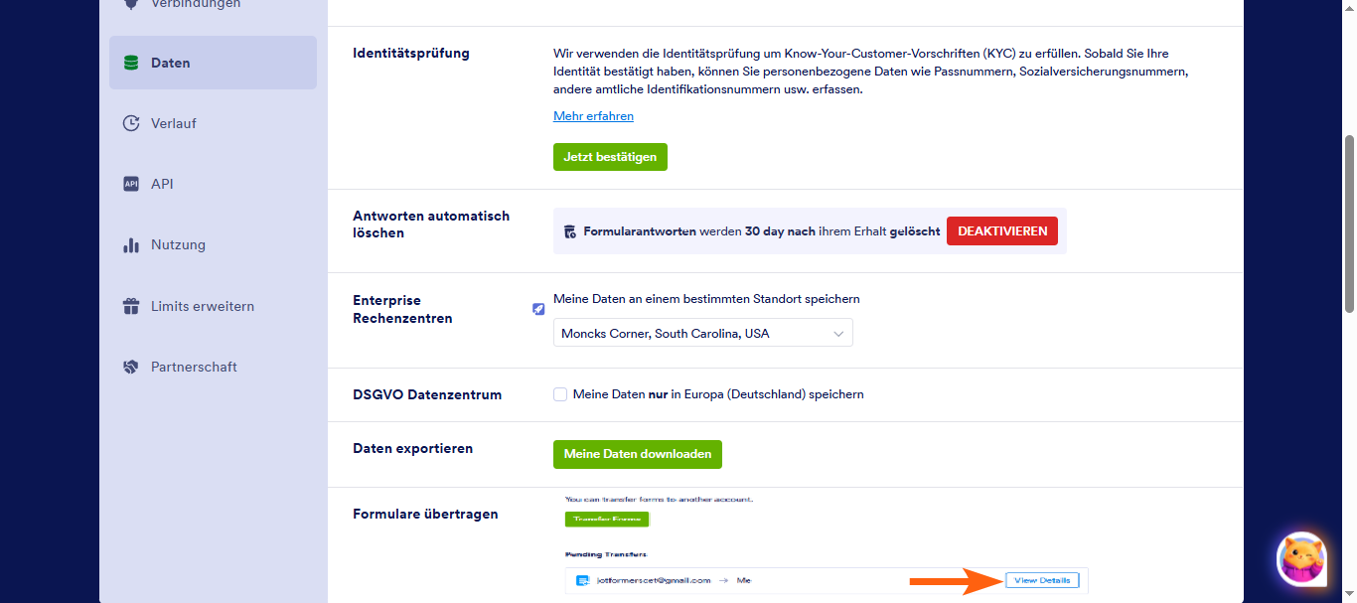Image resolution: width=1357 pixels, height=603 pixels.
Task: Click the bar chart icon beside Nutzung
Action: tap(131, 244)
